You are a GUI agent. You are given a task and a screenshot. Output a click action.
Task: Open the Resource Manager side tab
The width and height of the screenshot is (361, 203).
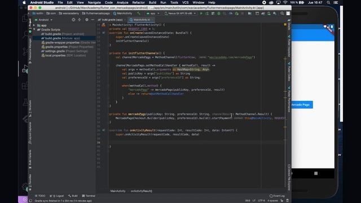(x=30, y=51)
